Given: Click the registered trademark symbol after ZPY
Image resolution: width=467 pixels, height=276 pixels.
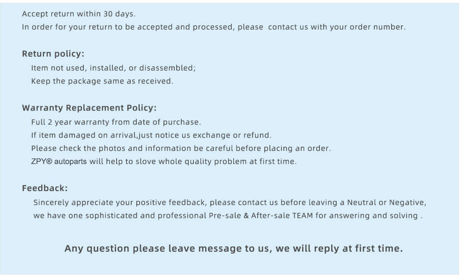Looking at the screenshot, I should [49, 161].
